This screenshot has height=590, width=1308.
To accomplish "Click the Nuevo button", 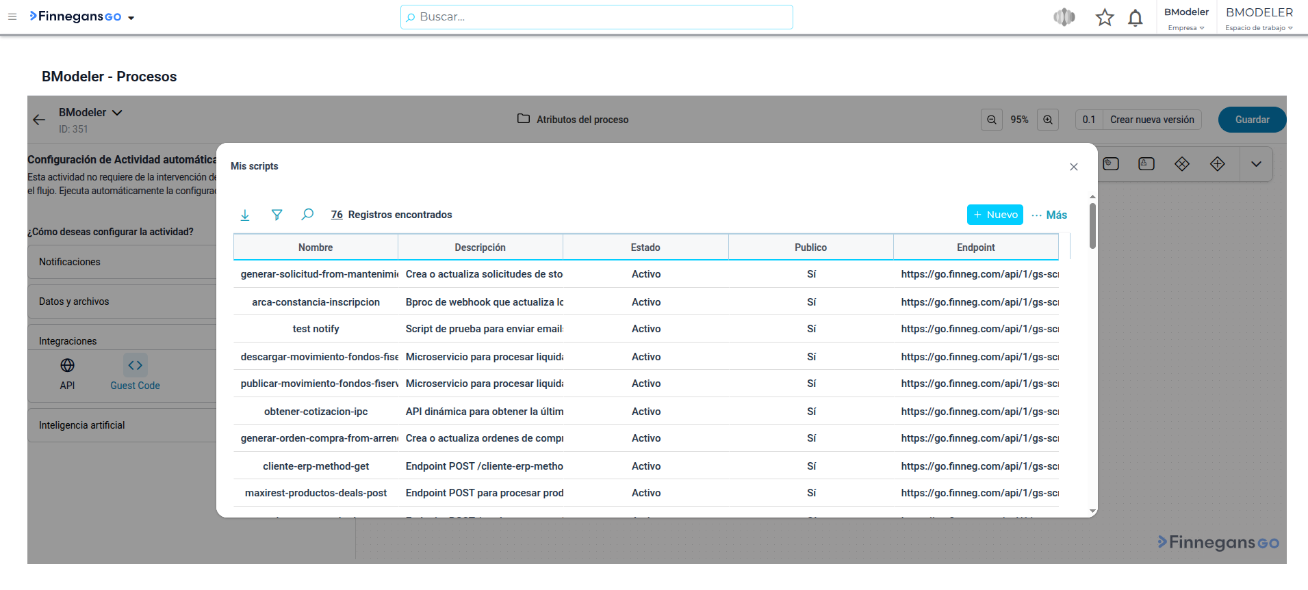I will 995,215.
